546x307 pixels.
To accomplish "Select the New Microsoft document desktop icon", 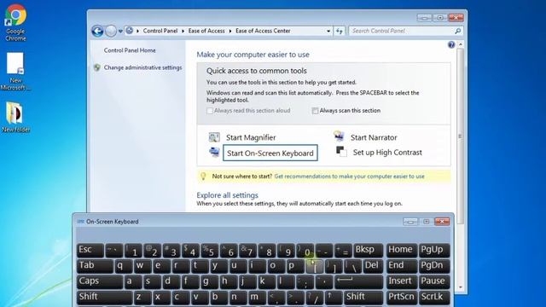I will [15, 72].
